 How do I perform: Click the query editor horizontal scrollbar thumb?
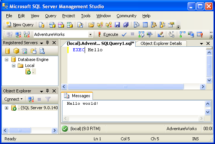(x=125, y=87)
